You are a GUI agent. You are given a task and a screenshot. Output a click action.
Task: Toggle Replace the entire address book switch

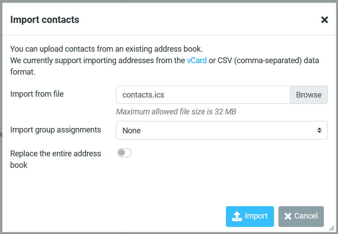(x=124, y=153)
